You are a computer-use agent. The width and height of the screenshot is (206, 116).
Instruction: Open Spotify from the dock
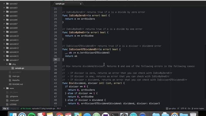tap(32, 114)
